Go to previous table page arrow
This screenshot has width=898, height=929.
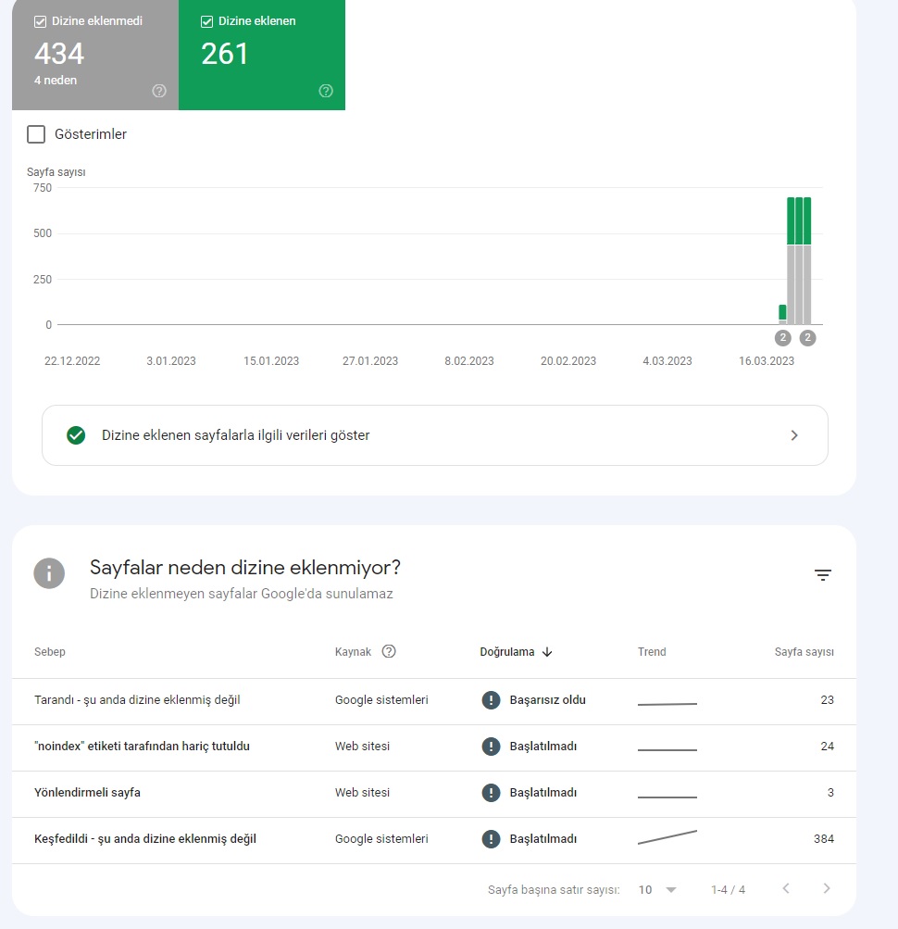786,888
